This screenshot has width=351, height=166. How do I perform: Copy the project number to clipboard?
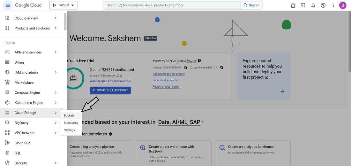click(x=185, y=67)
